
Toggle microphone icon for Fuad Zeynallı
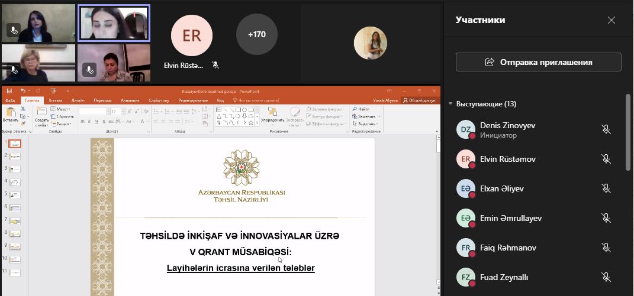coord(606,277)
